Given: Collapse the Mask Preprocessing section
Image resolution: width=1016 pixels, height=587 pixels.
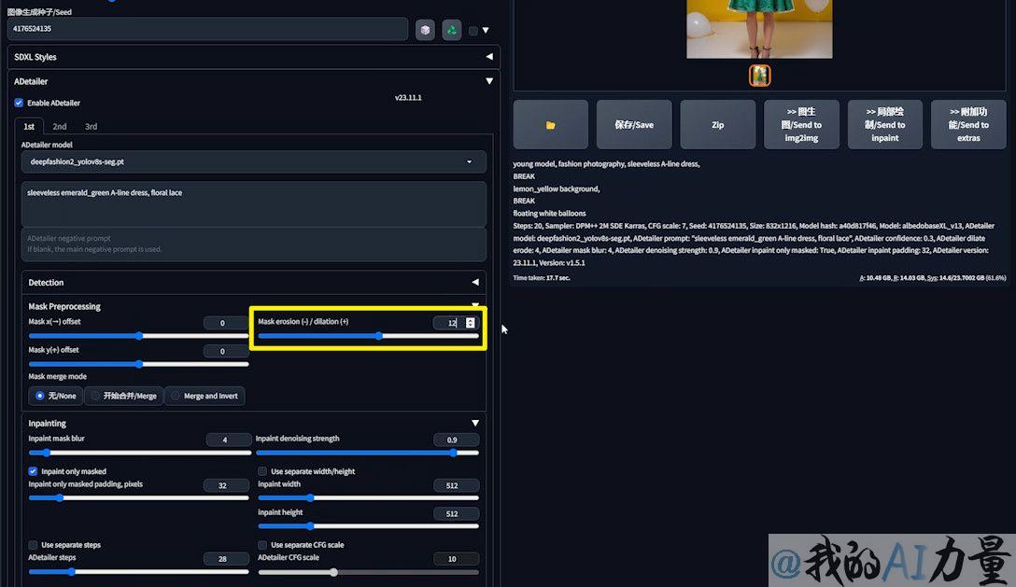Looking at the screenshot, I should pos(475,305).
